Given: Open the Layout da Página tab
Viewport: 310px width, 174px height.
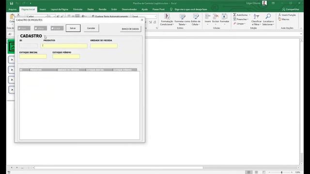Looking at the screenshot, I should click(59, 9).
